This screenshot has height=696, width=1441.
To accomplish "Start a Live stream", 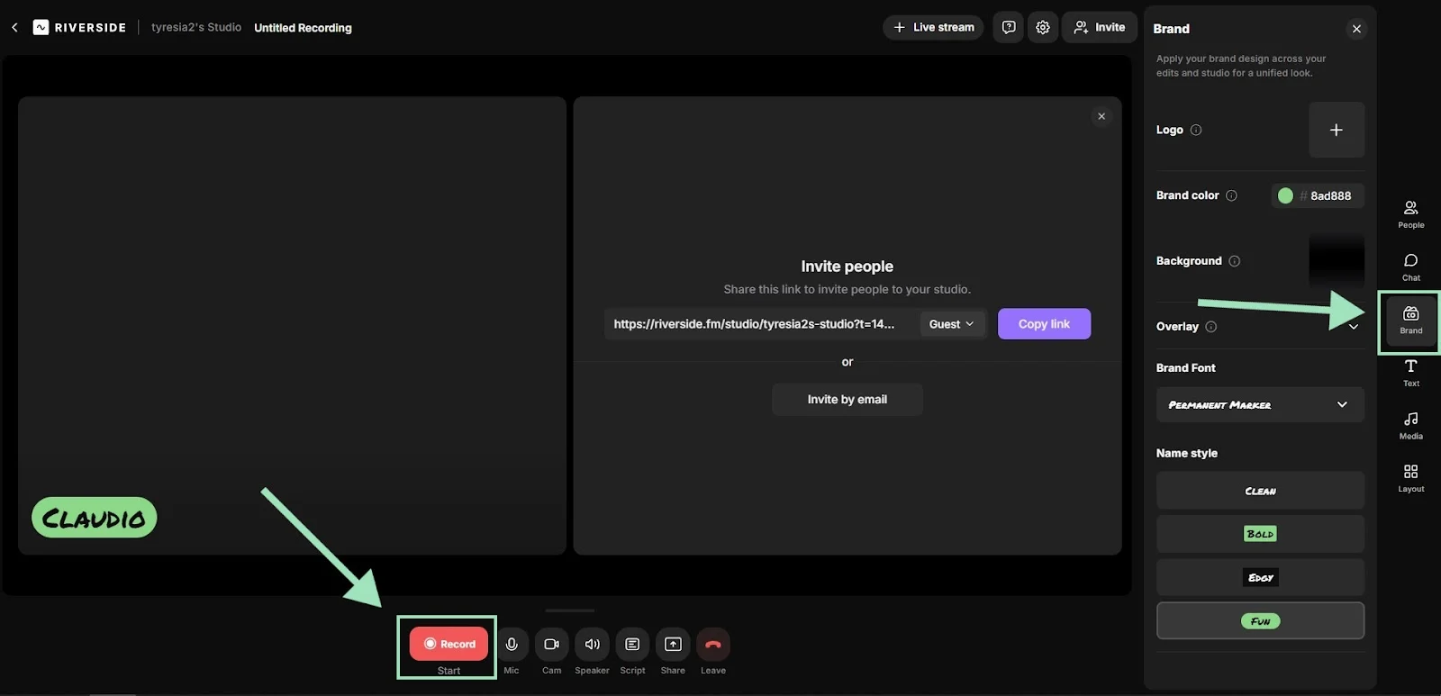I will coord(933,27).
